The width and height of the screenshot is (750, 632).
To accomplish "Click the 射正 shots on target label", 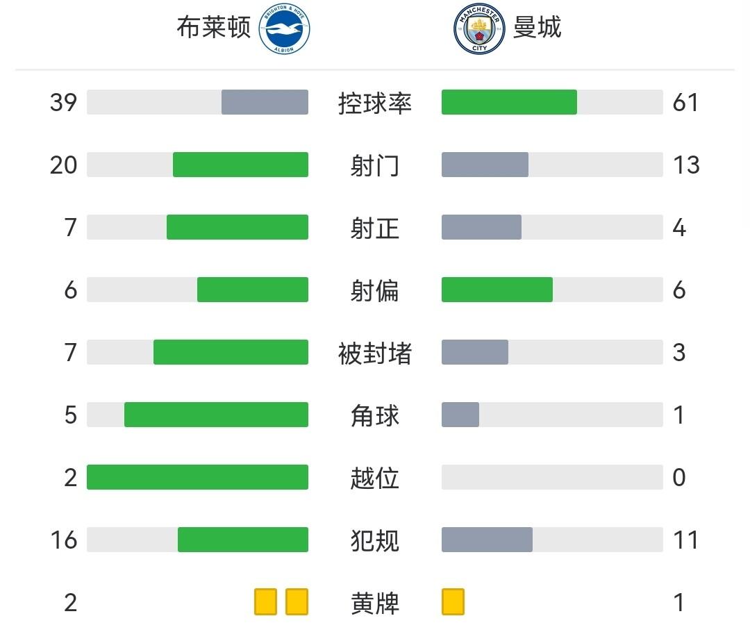I will click(x=375, y=228).
